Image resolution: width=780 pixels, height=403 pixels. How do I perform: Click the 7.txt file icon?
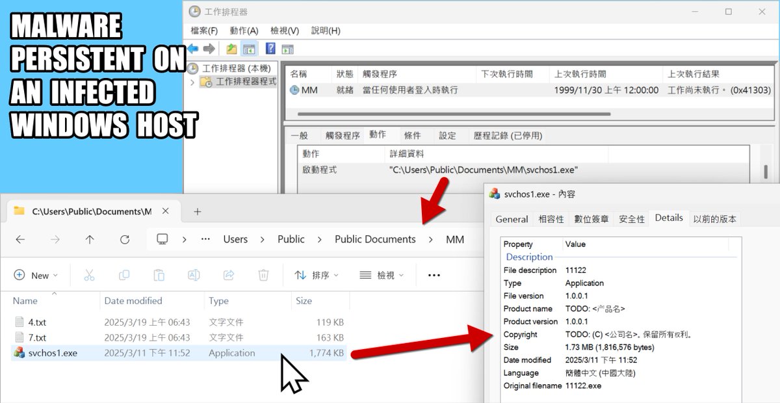tap(19, 337)
